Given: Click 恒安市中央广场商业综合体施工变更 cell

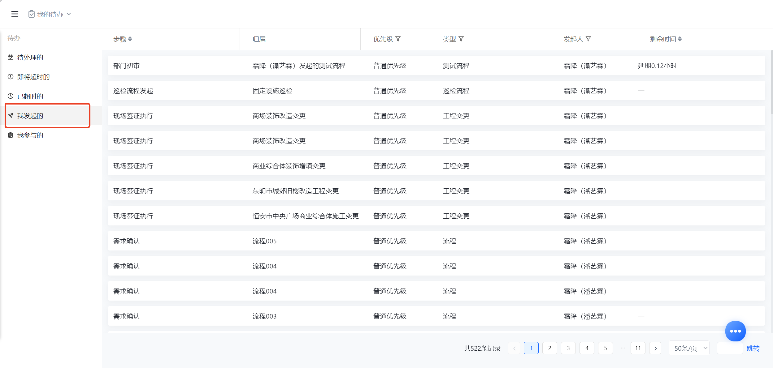Looking at the screenshot, I should (306, 216).
